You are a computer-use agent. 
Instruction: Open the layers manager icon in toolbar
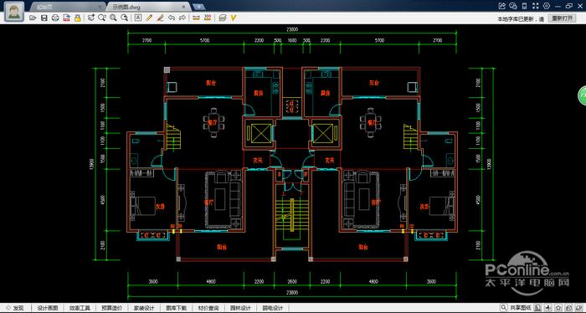click(x=223, y=18)
